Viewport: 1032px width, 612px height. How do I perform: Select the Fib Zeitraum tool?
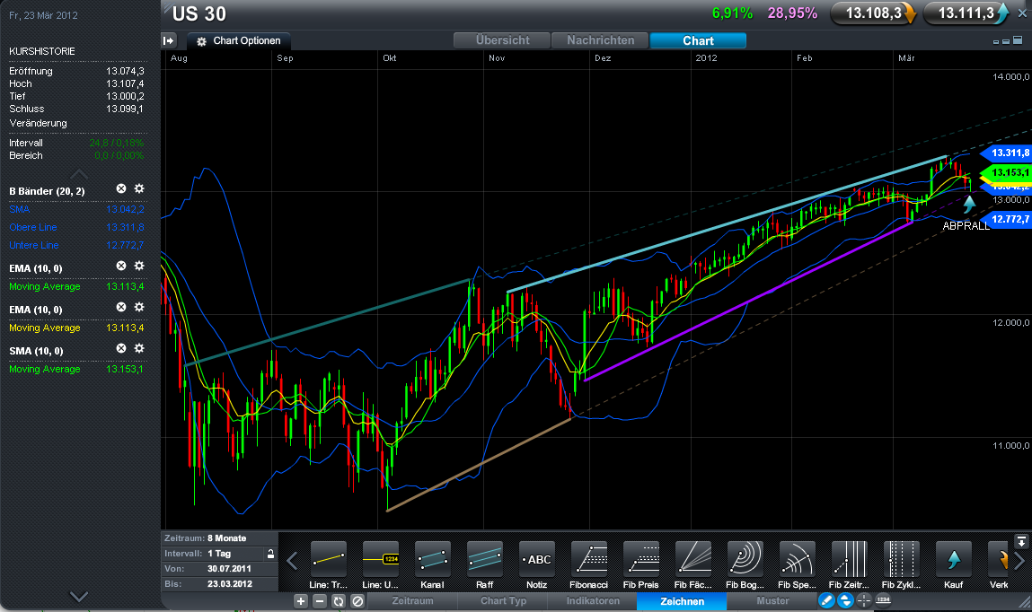click(x=849, y=560)
